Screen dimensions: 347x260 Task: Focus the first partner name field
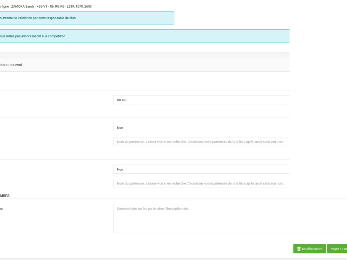201,142
